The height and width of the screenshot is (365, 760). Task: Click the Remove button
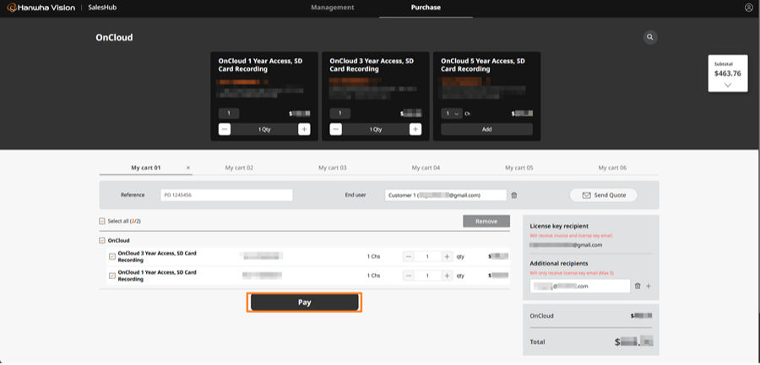point(486,221)
